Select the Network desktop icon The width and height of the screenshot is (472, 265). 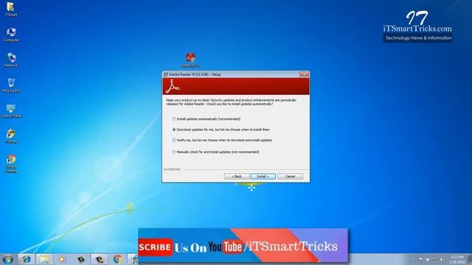[11, 60]
